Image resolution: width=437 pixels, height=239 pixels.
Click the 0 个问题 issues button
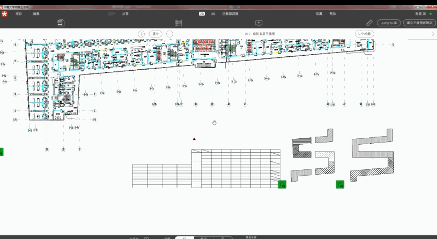coord(365,34)
